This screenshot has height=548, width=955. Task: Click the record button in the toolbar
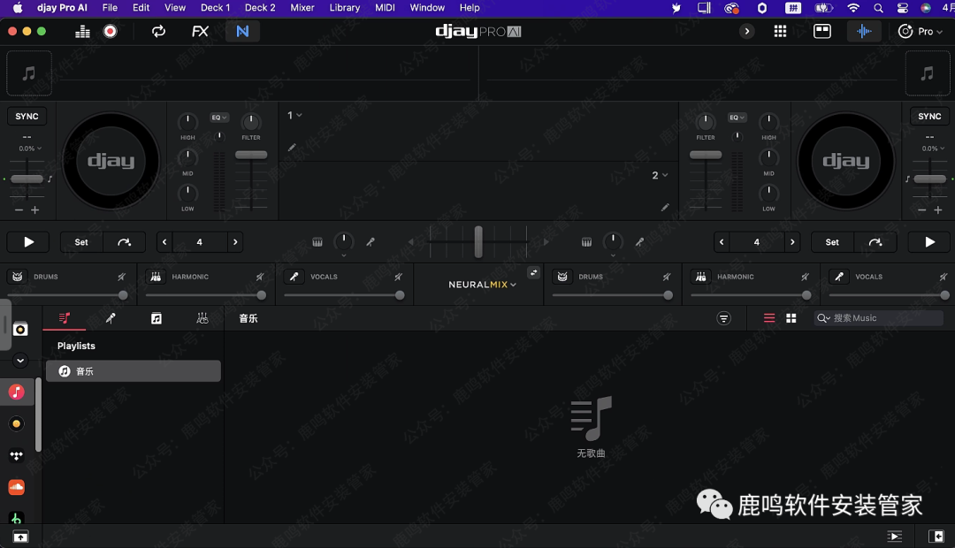110,31
